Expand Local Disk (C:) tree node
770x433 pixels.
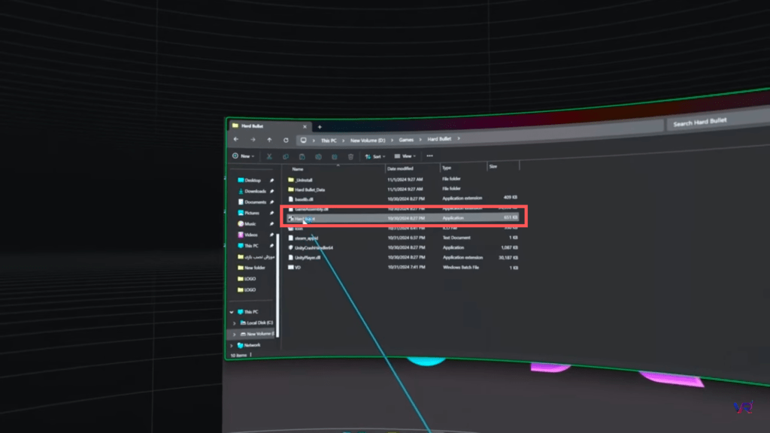pyautogui.click(x=235, y=322)
